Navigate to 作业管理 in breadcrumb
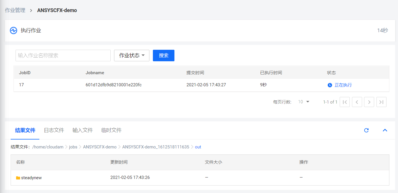This screenshot has height=193, width=398. (x=15, y=10)
